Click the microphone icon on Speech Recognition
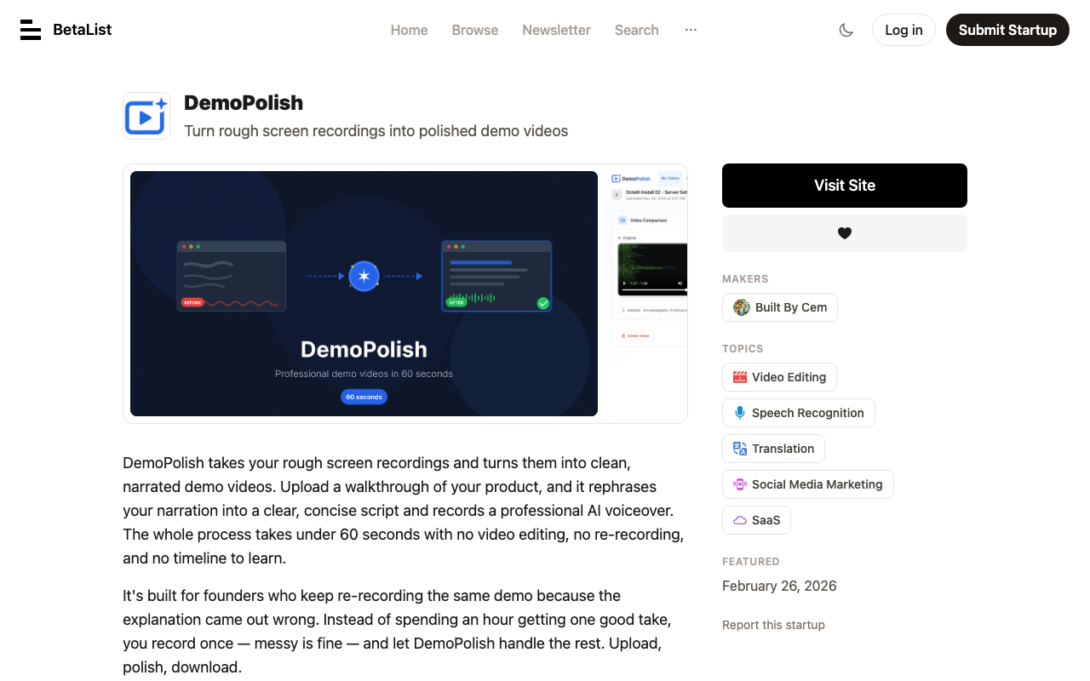The height and width of the screenshot is (681, 1090). pyautogui.click(x=740, y=413)
